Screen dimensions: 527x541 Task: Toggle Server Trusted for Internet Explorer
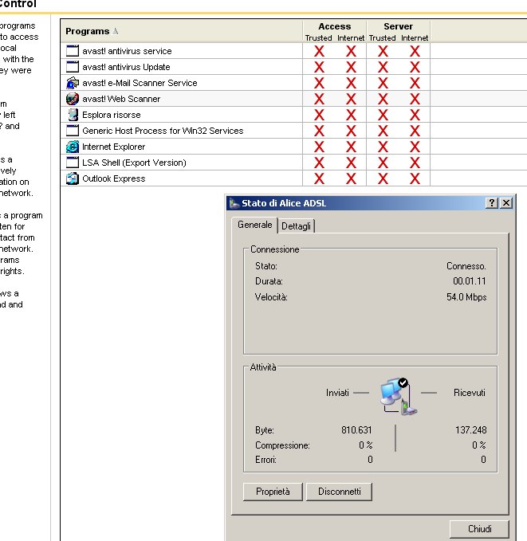[383, 147]
